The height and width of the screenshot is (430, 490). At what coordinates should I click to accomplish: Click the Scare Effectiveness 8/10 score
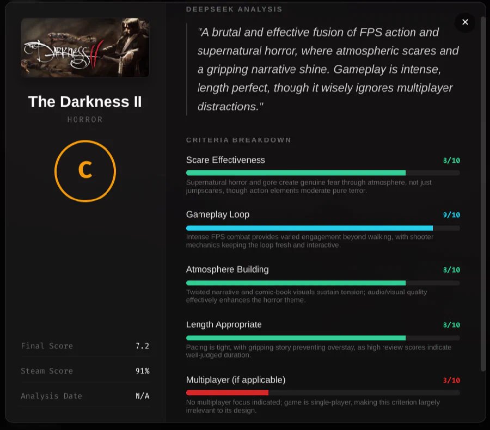point(451,160)
